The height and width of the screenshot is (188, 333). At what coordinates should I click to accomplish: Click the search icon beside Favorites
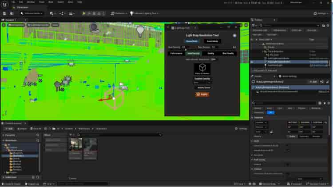point(37,135)
